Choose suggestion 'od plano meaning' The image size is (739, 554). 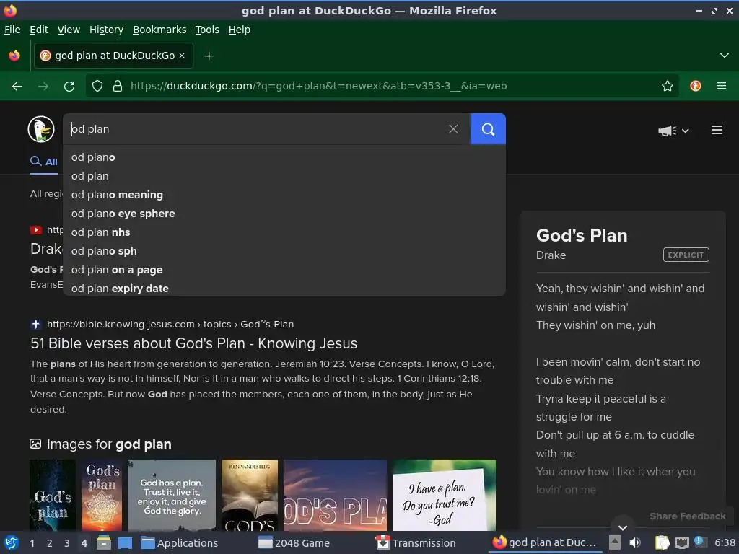[284, 195]
